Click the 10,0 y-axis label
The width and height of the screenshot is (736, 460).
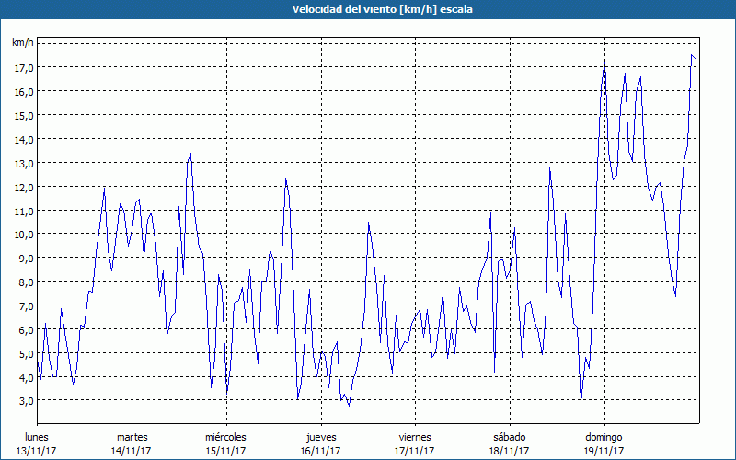tap(24, 234)
